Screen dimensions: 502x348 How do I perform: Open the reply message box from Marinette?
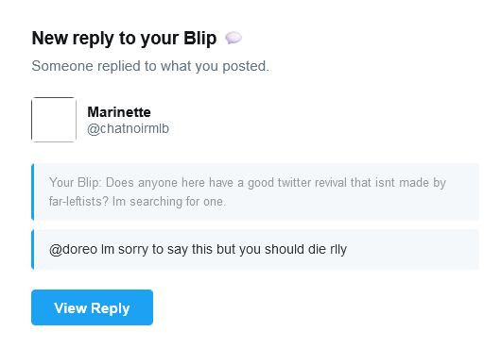click(255, 249)
